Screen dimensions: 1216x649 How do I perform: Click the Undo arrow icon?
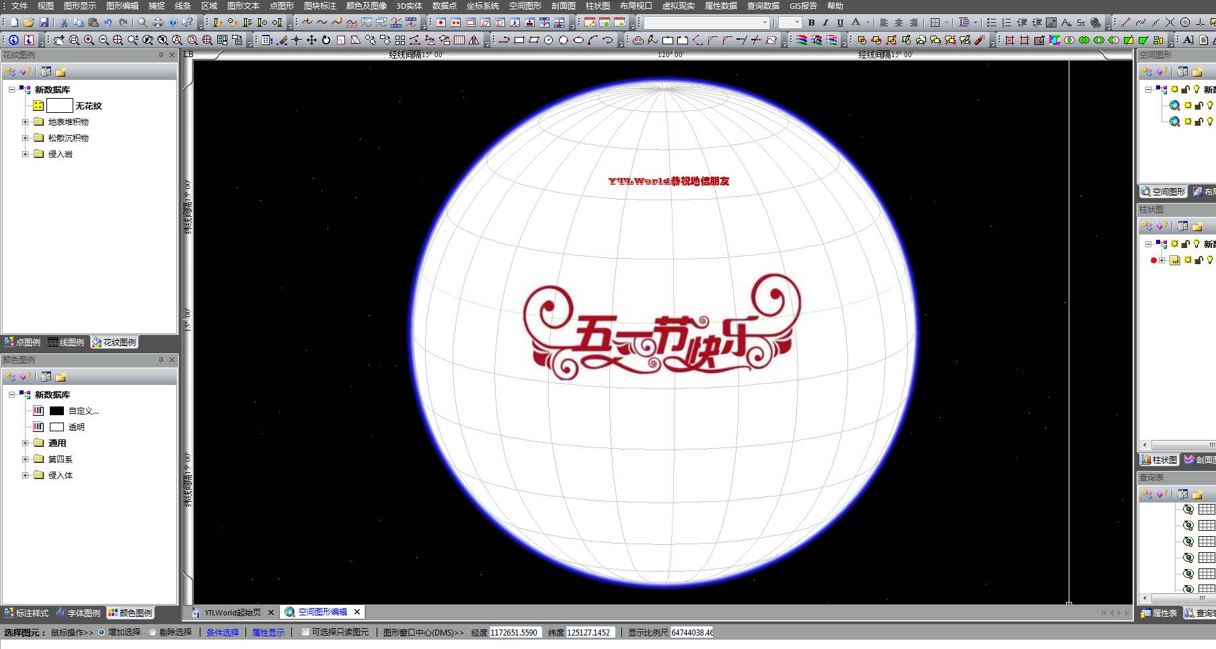pos(108,22)
